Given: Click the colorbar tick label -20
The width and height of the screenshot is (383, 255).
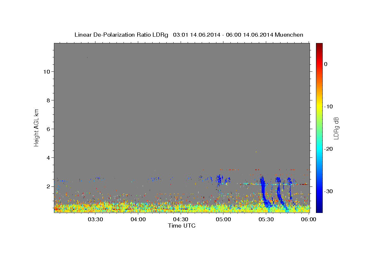Looking at the screenshot, I should (328, 149).
